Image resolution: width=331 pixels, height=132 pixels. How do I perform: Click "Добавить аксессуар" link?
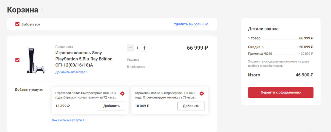click(71, 72)
